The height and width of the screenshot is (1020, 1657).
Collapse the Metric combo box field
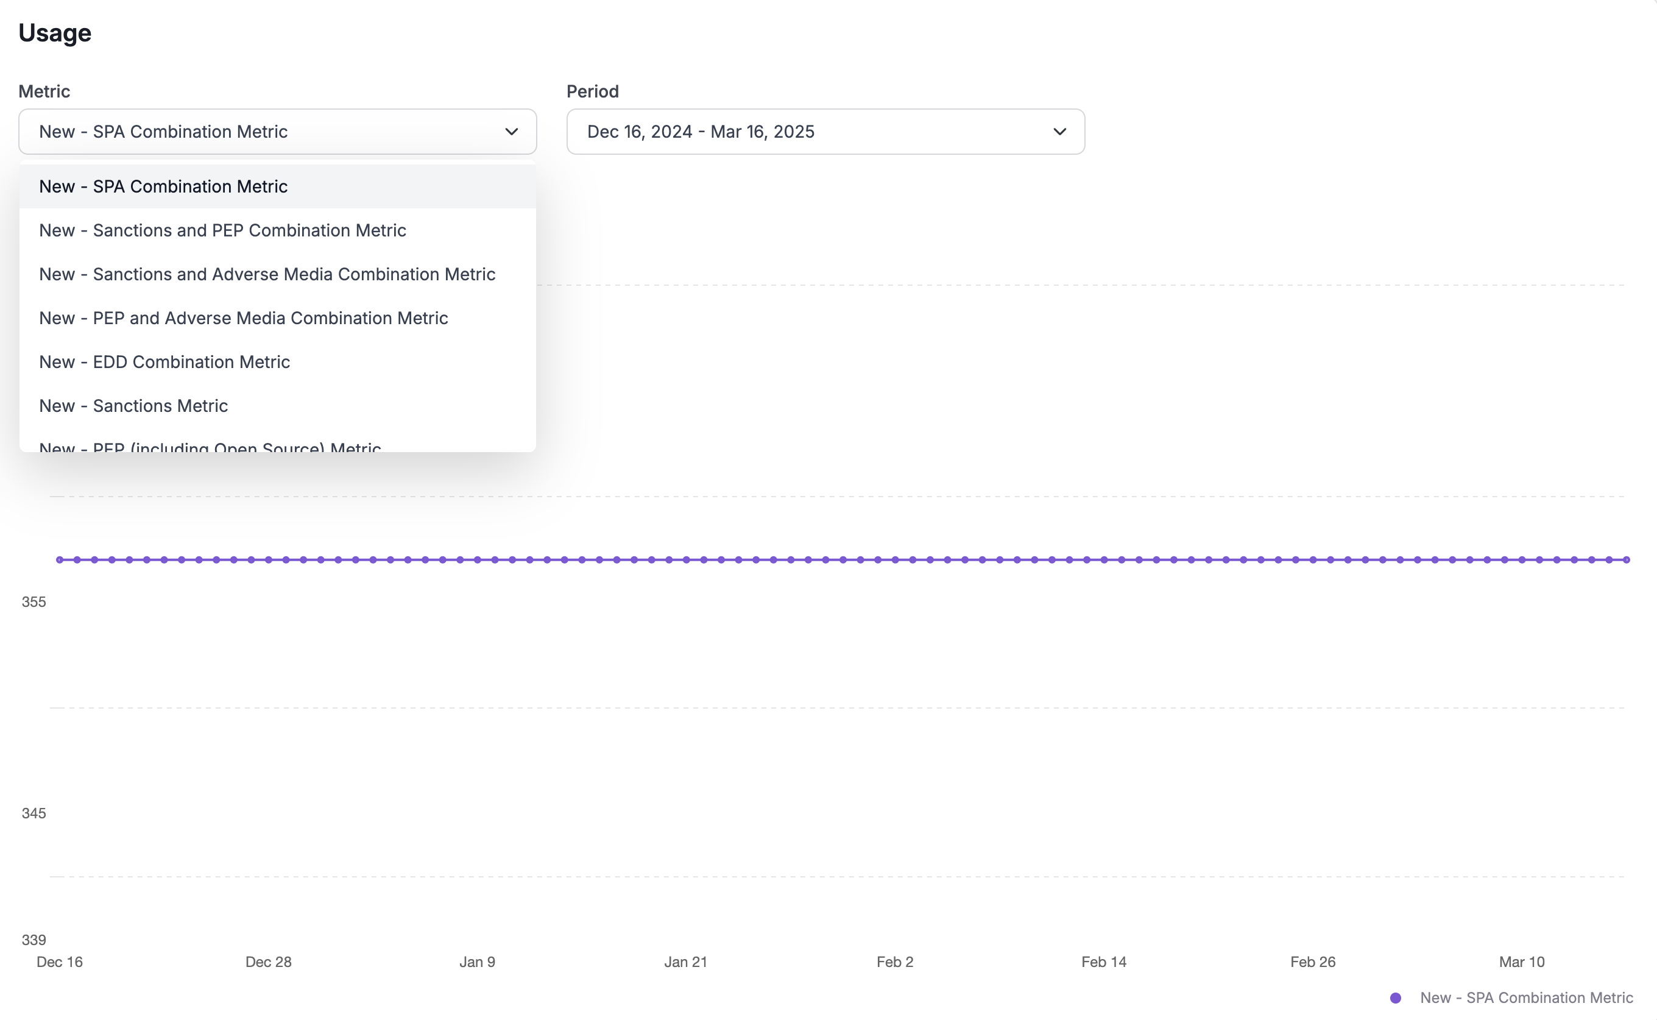pyautogui.click(x=270, y=132)
